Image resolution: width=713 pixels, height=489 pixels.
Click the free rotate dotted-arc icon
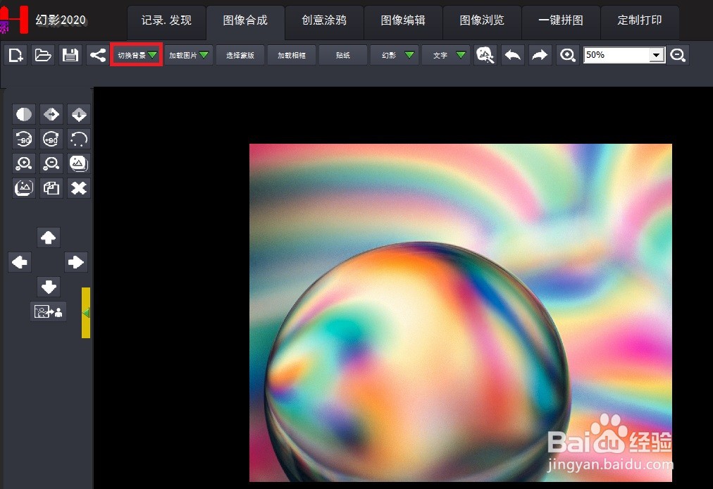[x=79, y=139]
